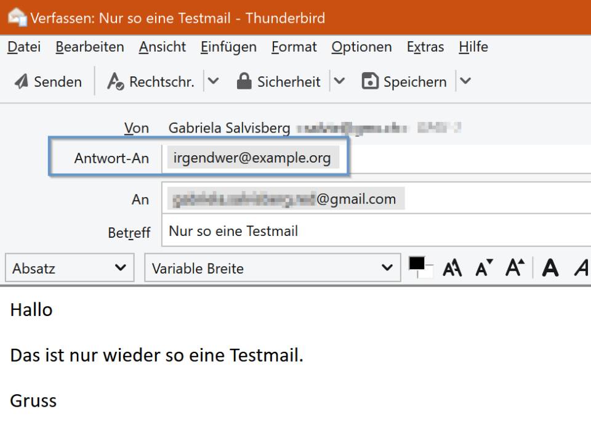
Task: Increase font size with larger A icon
Action: tap(515, 268)
